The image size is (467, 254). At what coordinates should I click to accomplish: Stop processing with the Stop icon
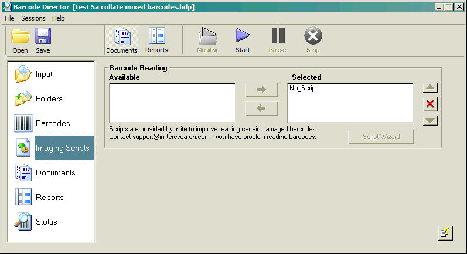[x=313, y=40]
